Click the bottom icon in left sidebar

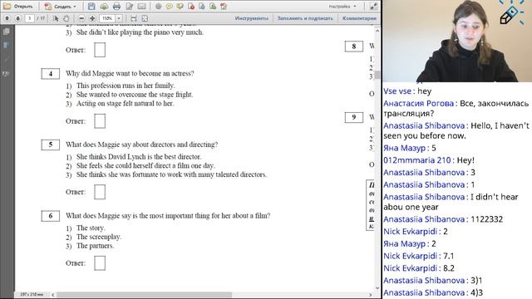[6, 74]
